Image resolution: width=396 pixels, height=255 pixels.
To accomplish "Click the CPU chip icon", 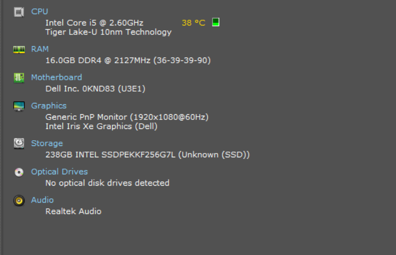I will [x=19, y=12].
